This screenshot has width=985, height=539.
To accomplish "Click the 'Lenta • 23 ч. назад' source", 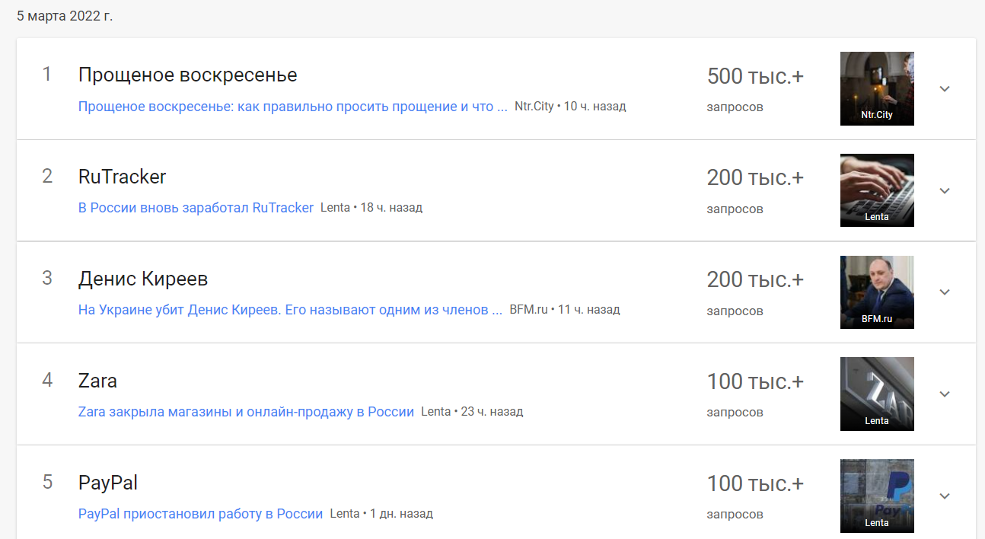I will pos(472,412).
